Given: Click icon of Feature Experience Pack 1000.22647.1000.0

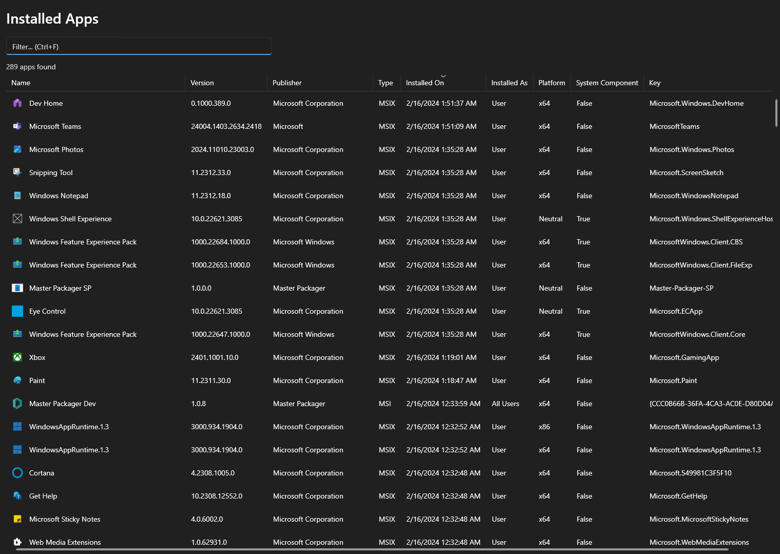Looking at the screenshot, I should click(17, 334).
